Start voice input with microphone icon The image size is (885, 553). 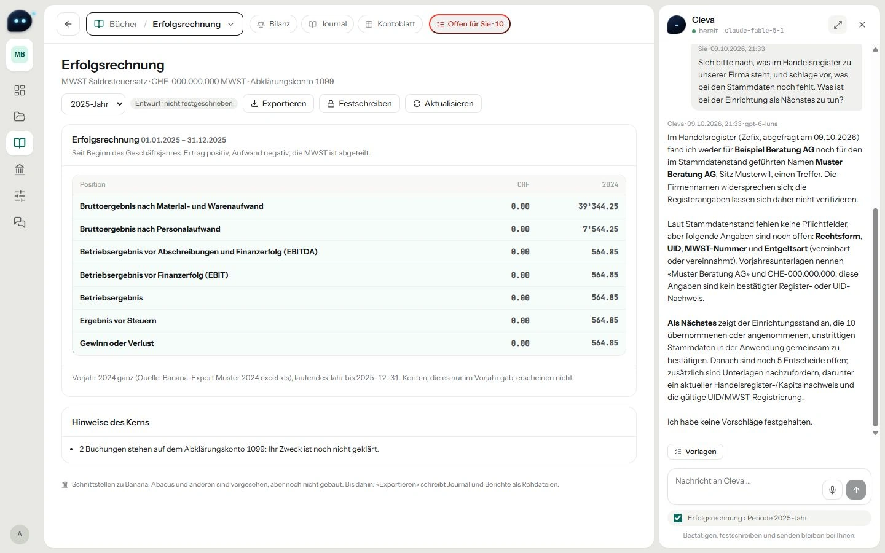[832, 490]
